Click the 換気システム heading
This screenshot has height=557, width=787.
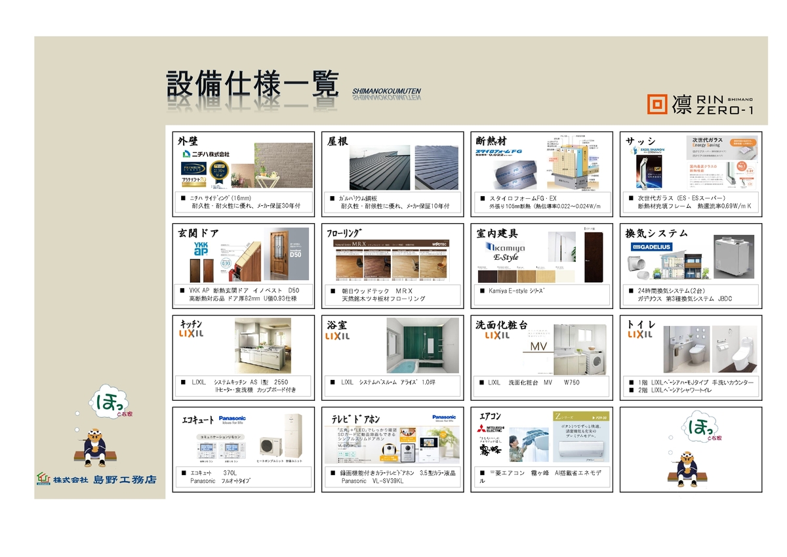tap(656, 233)
